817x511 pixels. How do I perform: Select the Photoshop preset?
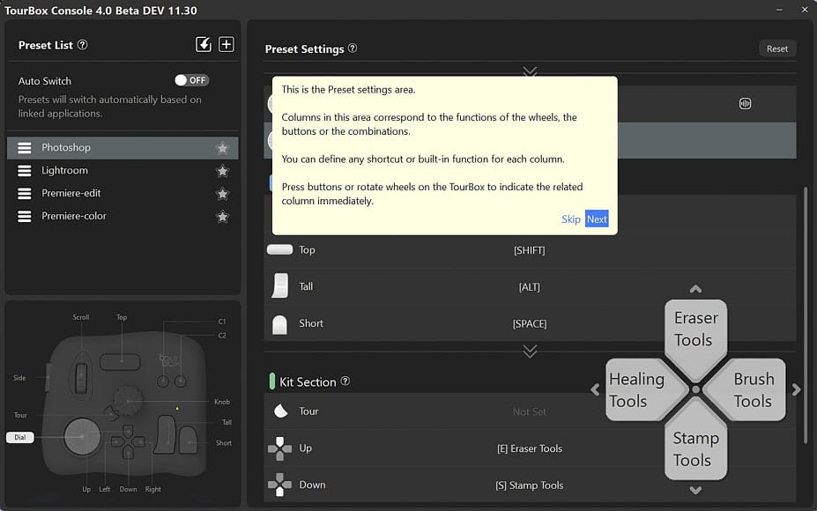click(123, 148)
